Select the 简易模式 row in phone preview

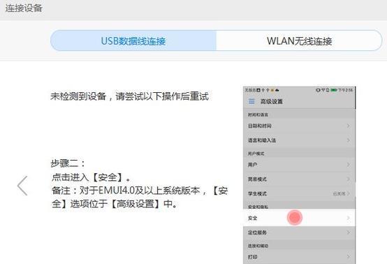[x=299, y=179]
